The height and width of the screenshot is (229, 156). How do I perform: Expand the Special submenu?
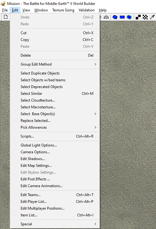tap(59, 224)
